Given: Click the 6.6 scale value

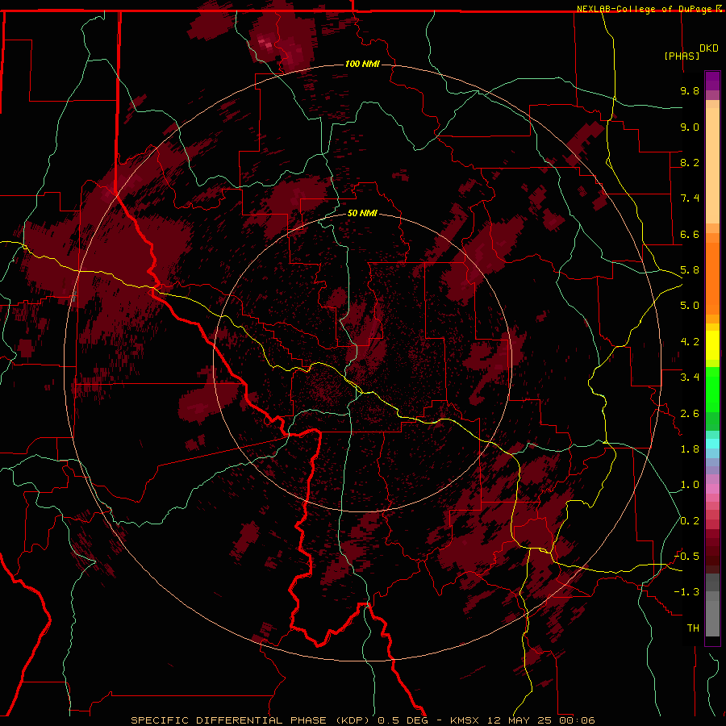Looking at the screenshot, I should point(690,234).
